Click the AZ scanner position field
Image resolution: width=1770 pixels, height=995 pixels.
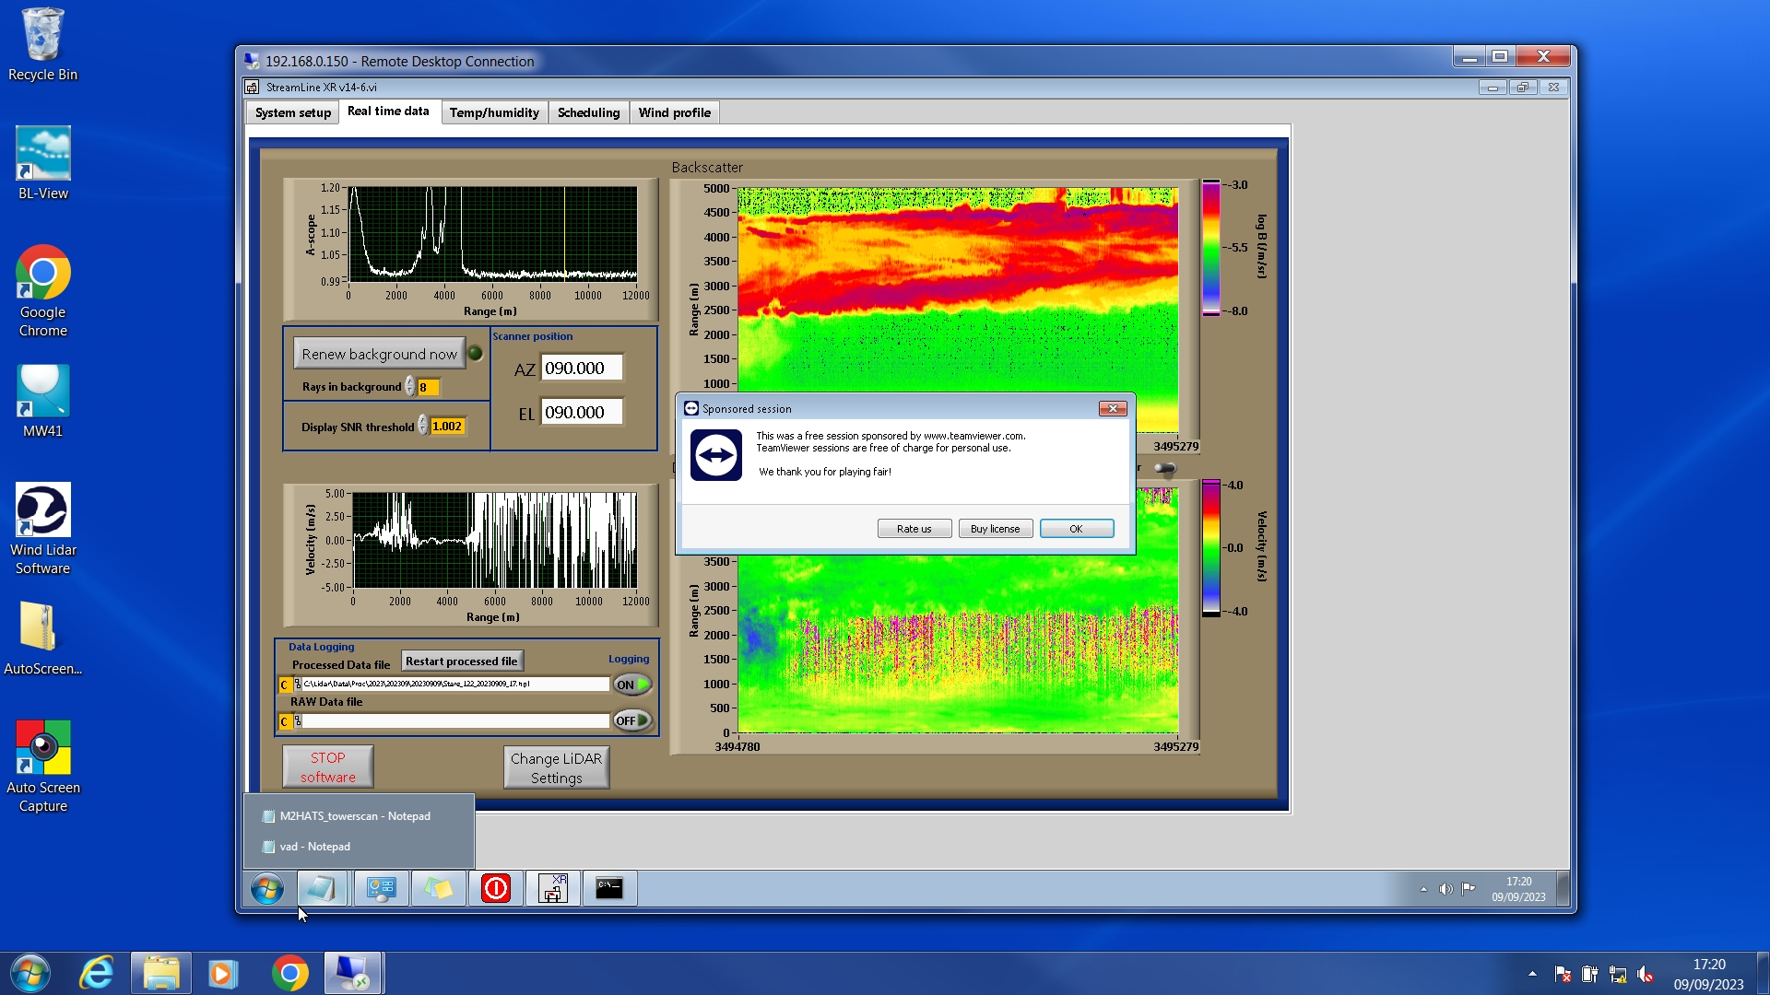pos(581,369)
